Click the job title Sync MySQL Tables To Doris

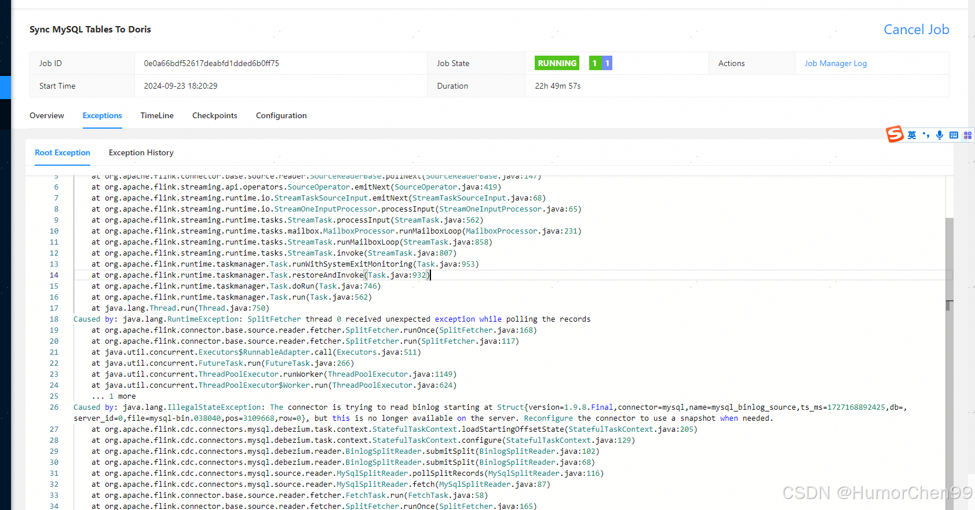click(x=90, y=29)
